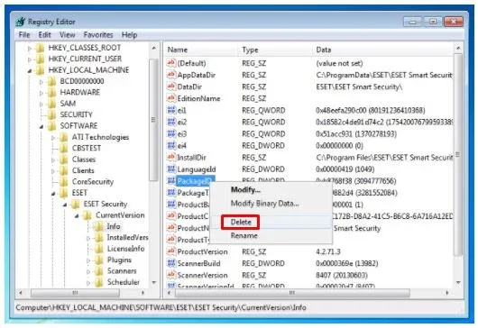
Task: Click the binary icon of ScannerBuild value
Action: 171,263
